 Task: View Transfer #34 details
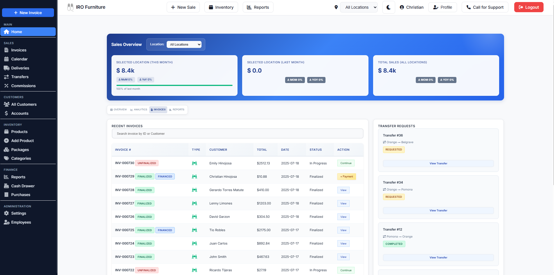click(x=438, y=210)
